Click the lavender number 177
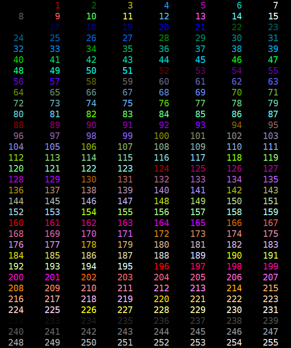The height and width of the screenshot is (348, 291). [x=52, y=244]
